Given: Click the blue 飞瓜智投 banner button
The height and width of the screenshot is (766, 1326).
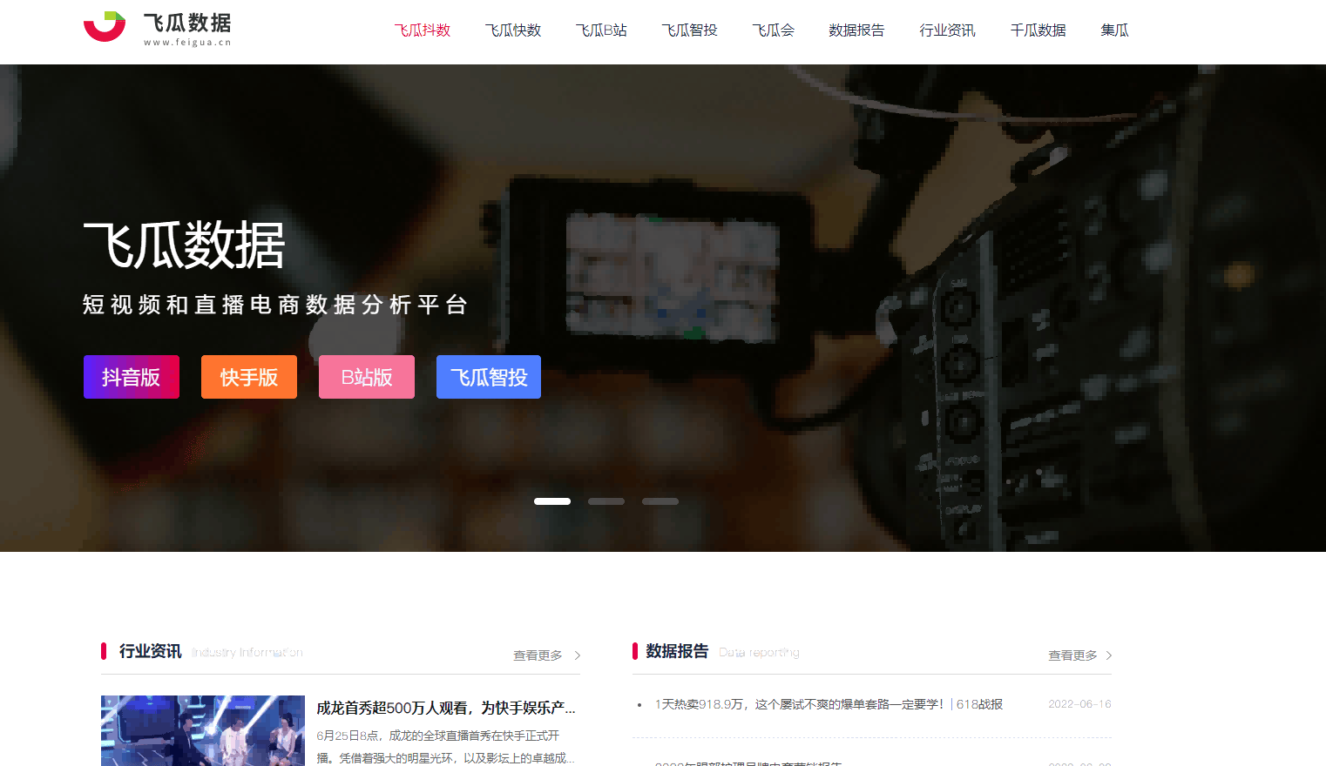Looking at the screenshot, I should coord(489,377).
